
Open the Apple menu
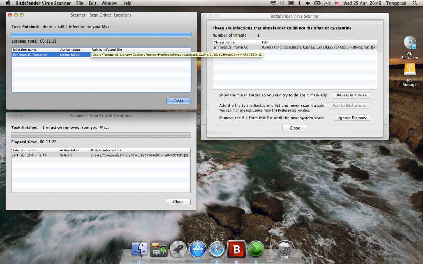[x=8, y=3]
